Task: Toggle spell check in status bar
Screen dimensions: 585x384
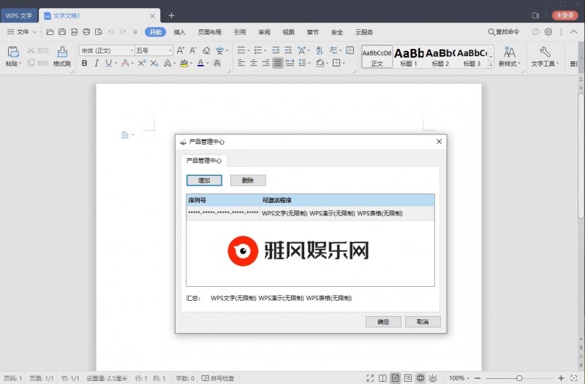Action: coord(218,378)
